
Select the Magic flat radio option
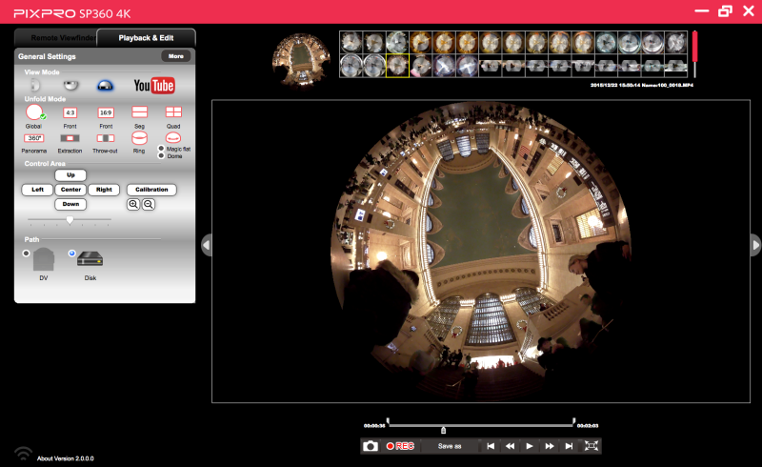(x=160, y=150)
